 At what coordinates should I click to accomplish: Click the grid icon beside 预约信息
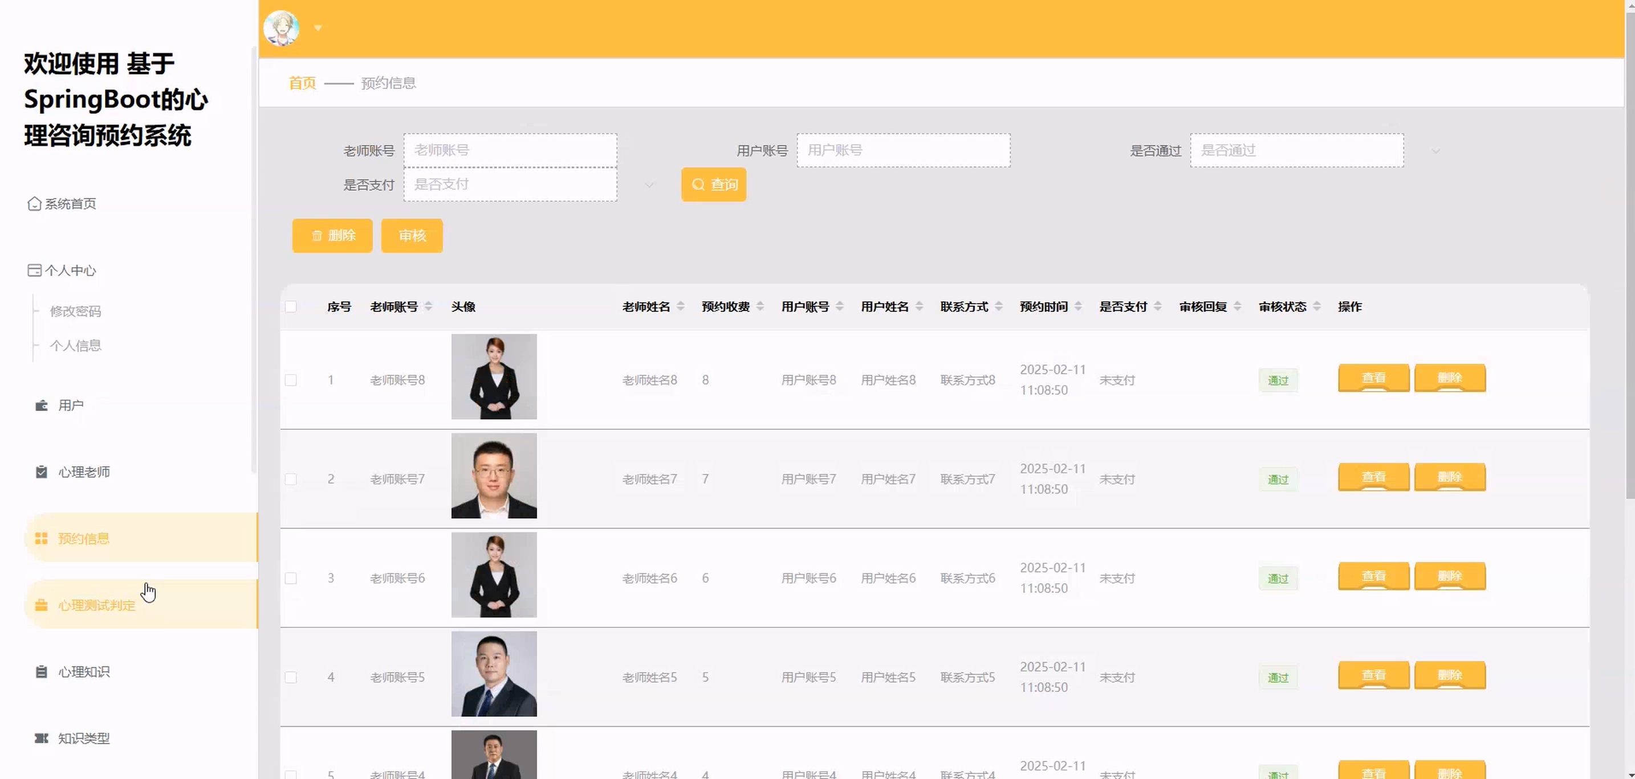(41, 539)
